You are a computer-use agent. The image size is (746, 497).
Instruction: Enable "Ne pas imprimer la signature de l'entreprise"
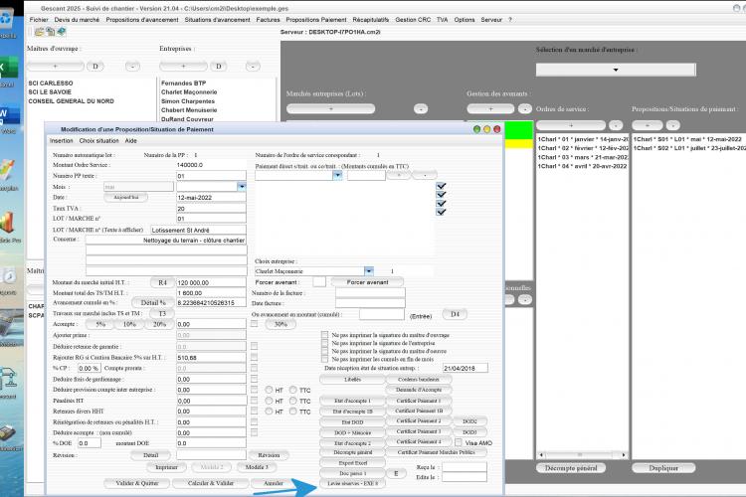pyautogui.click(x=324, y=343)
